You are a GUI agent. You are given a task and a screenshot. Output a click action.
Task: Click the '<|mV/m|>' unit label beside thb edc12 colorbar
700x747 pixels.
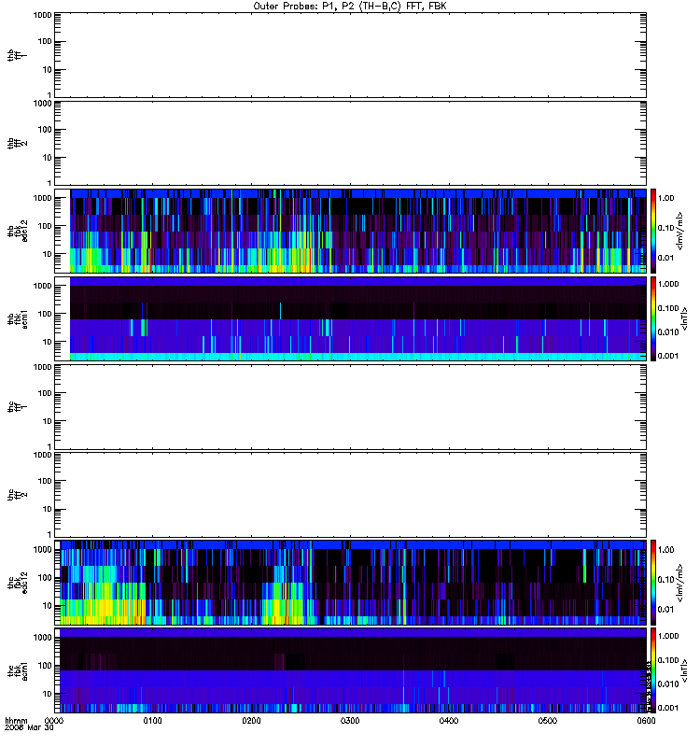[x=679, y=231]
